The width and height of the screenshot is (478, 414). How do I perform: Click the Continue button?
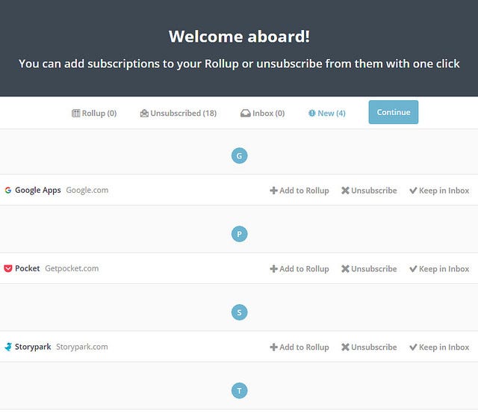(394, 112)
